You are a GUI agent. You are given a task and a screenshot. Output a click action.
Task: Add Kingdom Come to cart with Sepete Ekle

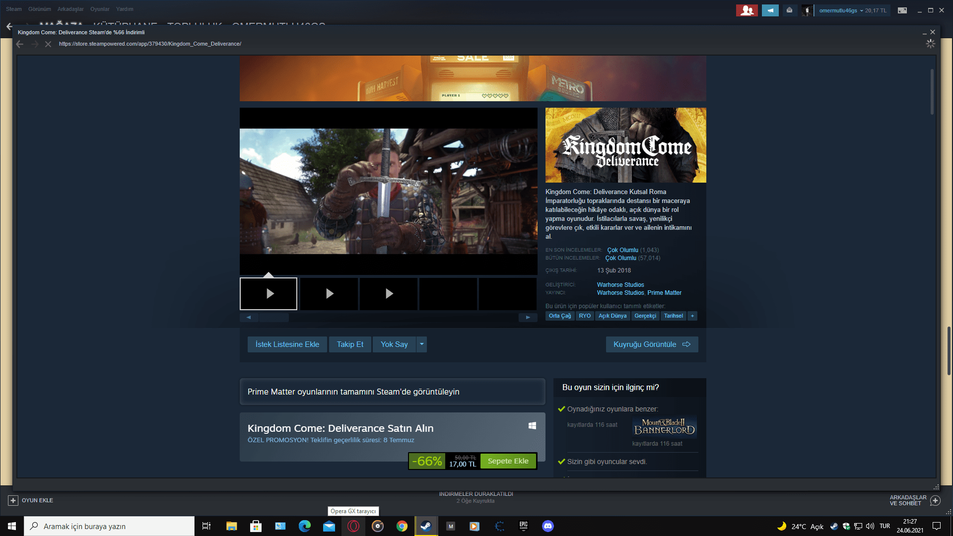(x=508, y=461)
